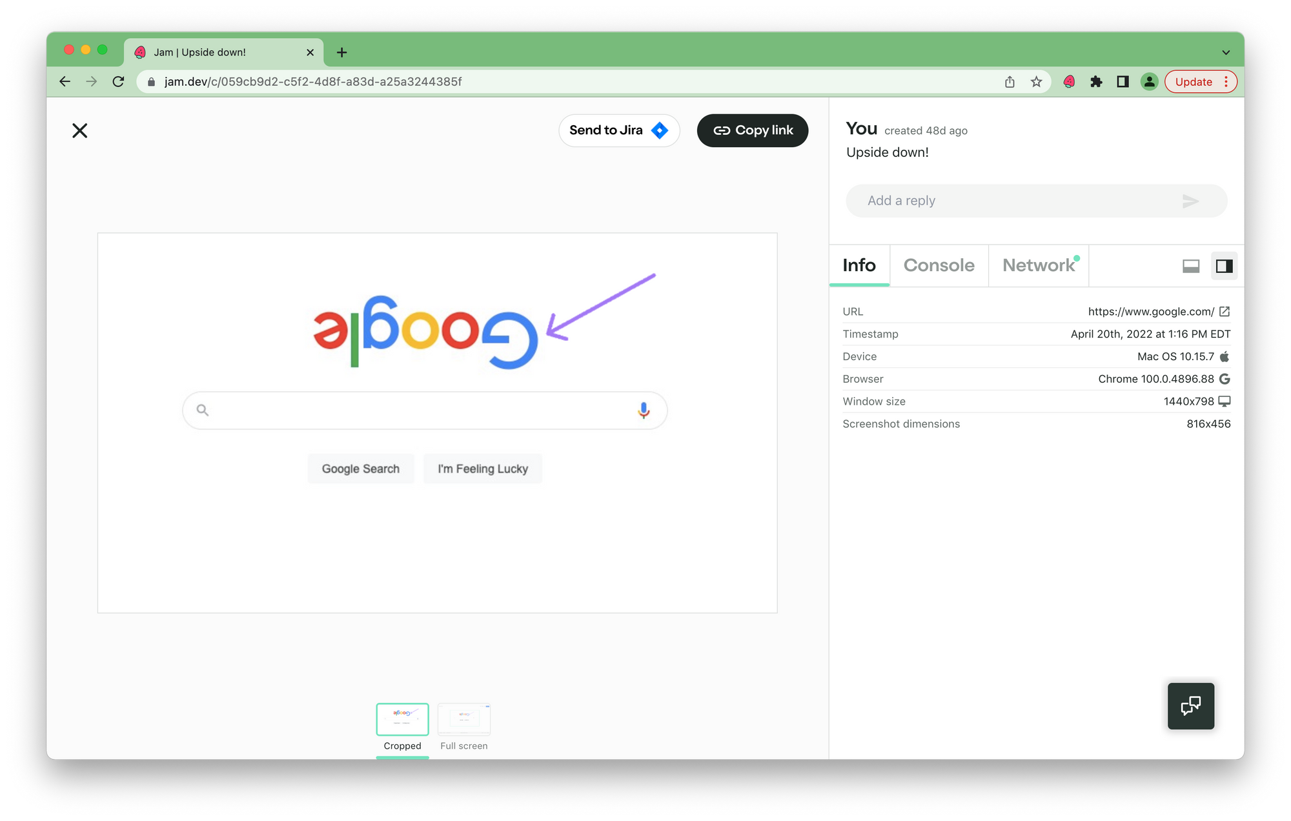Click the Jam extension icon in toolbar

(x=1069, y=82)
